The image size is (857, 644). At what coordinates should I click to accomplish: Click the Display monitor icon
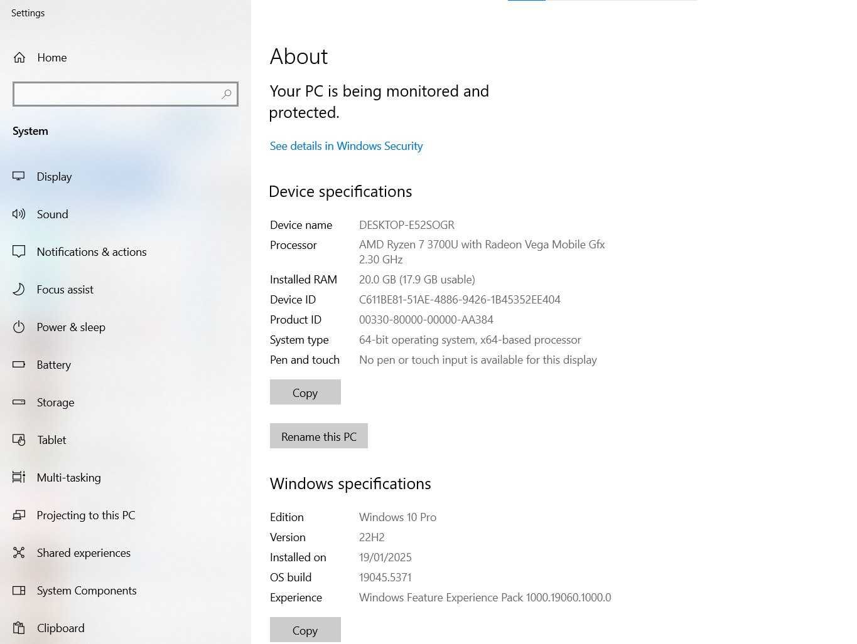tap(19, 176)
